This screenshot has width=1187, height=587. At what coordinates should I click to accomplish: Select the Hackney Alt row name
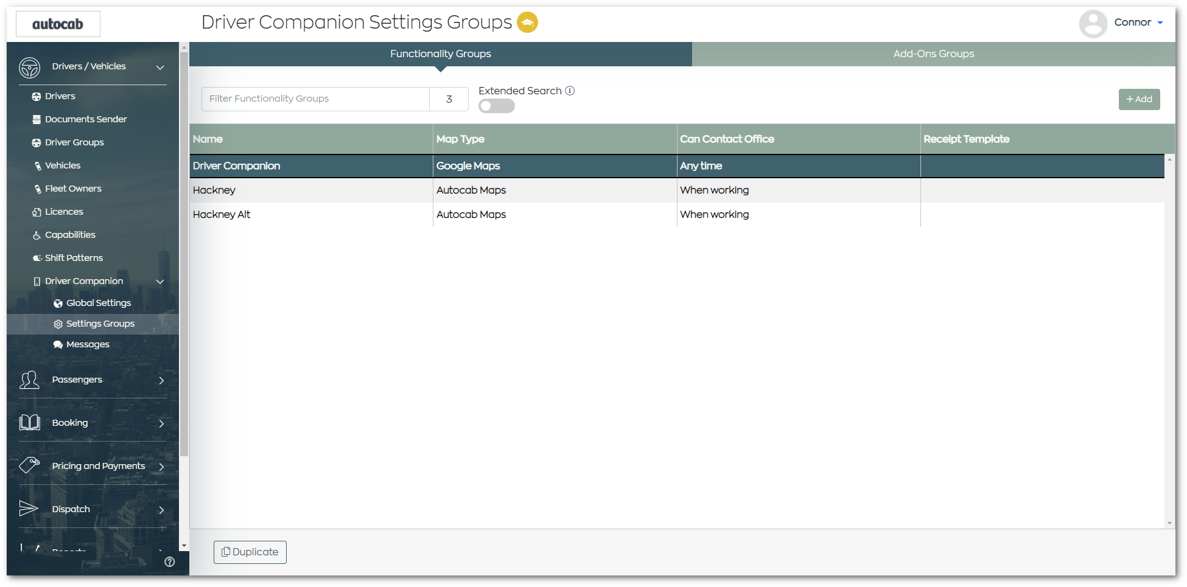[x=222, y=215]
